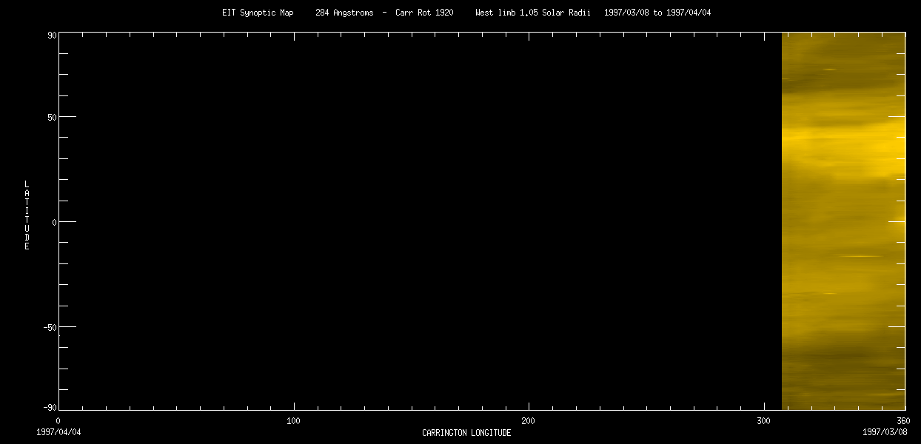Click the 1997/04/04 date below the axis
Image resolution: width=921 pixels, height=444 pixels.
click(x=58, y=431)
